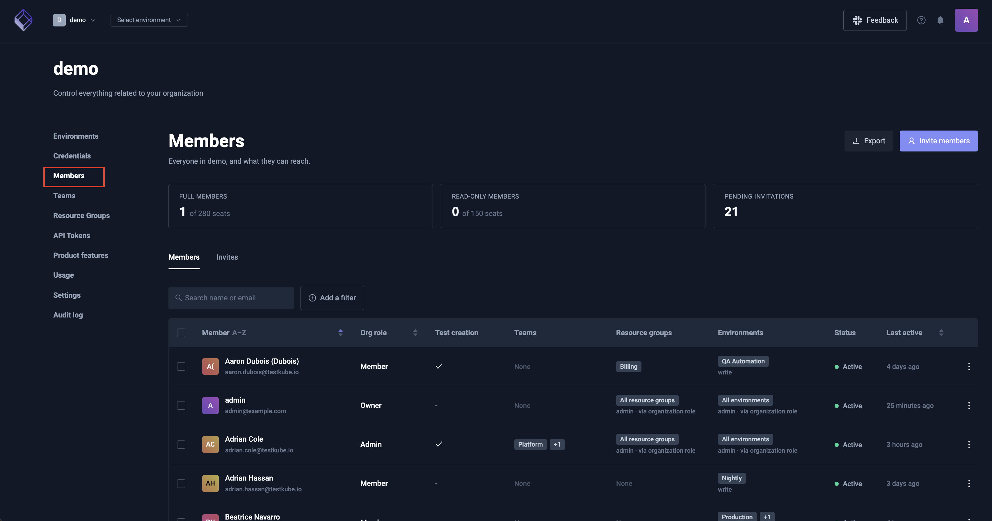Screen dimensions: 992x521
Task: Open the help question mark icon
Action: [921, 20]
